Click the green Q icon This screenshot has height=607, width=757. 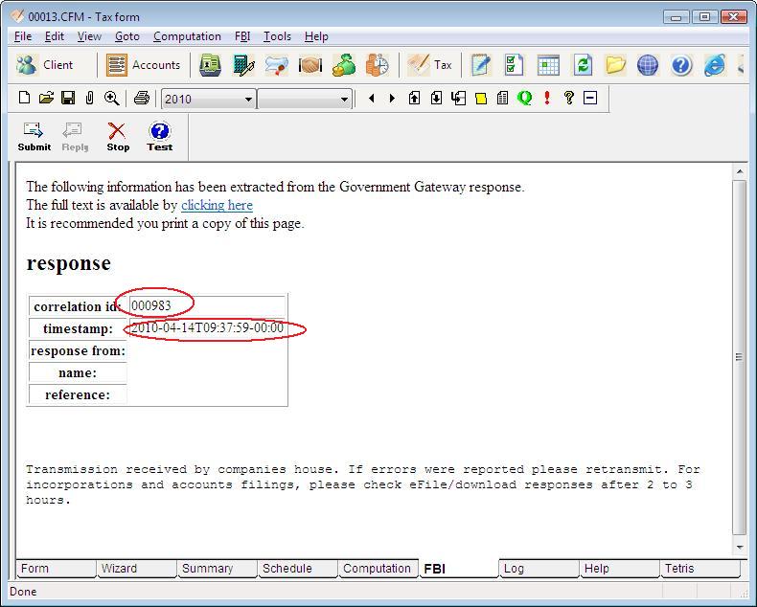pos(524,99)
